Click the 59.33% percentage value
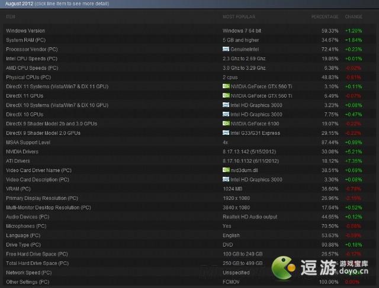 tap(330, 31)
